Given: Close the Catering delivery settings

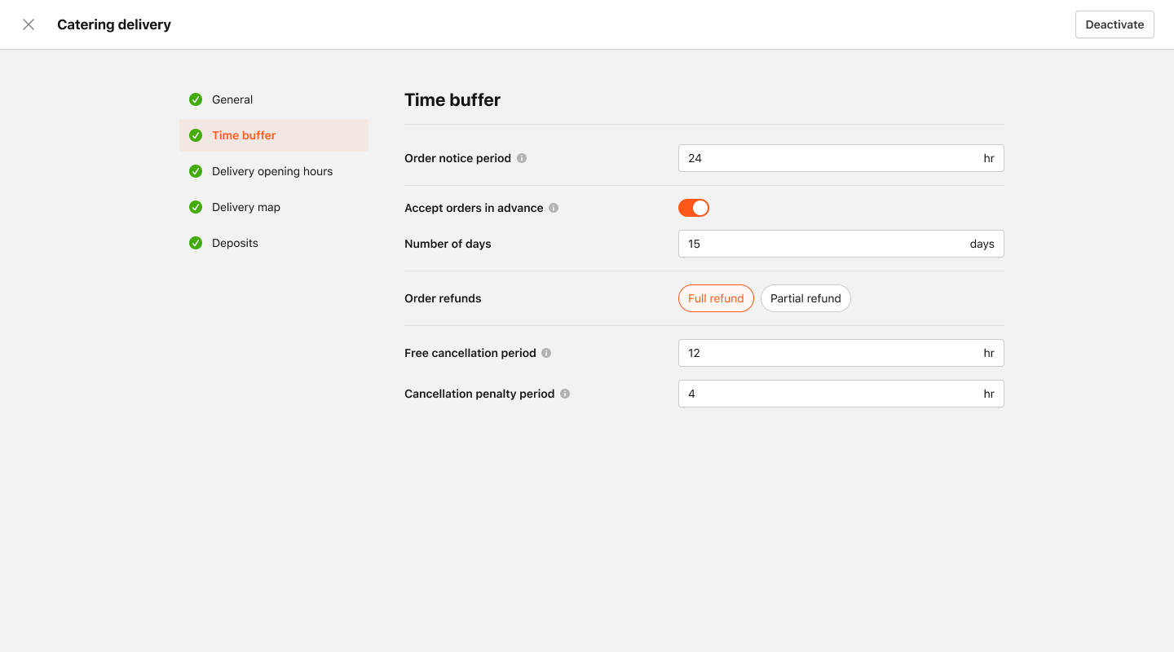Looking at the screenshot, I should coord(29,24).
